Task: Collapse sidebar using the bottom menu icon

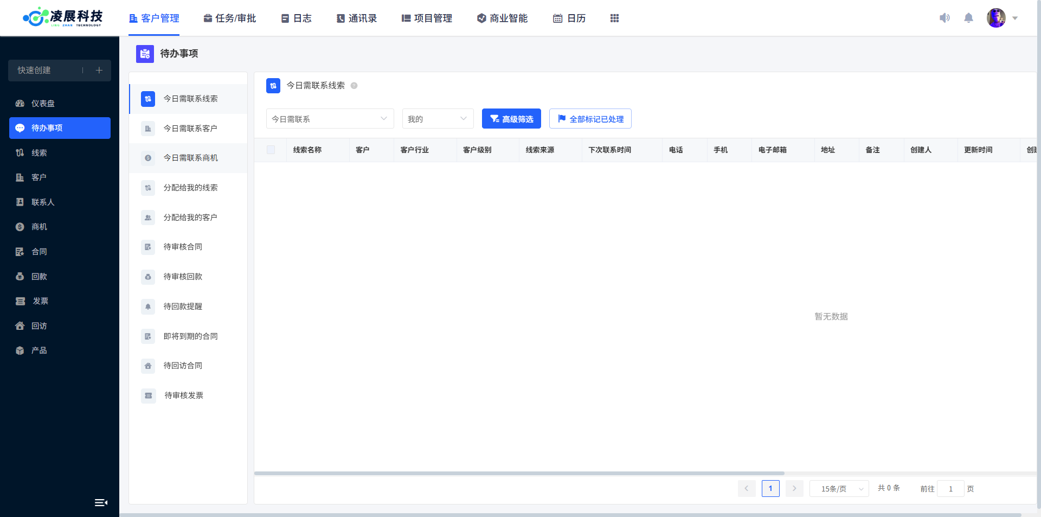Action: (x=101, y=503)
